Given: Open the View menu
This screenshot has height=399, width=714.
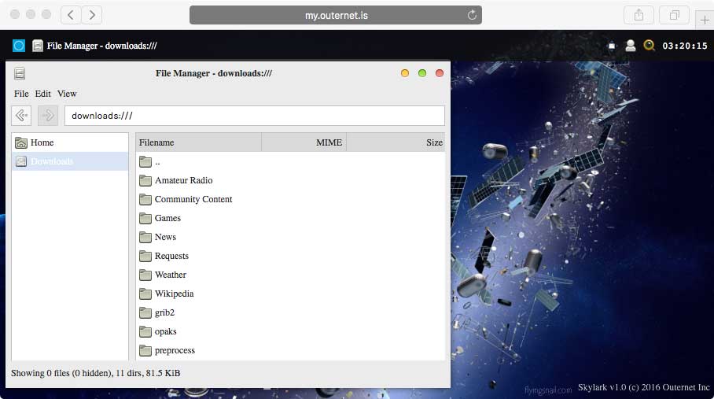Looking at the screenshot, I should [x=67, y=94].
